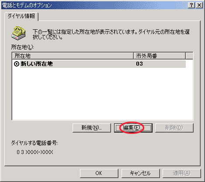Viewport: 205px width, 182px height.
Task: Close the 電話とモデムのオプション dialog
Action: (199, 5)
